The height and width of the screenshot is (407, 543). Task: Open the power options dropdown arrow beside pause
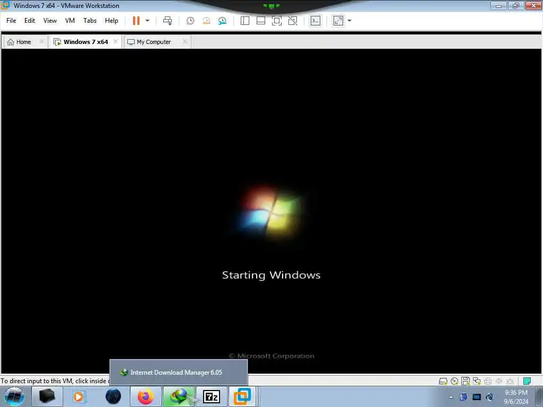(x=147, y=21)
